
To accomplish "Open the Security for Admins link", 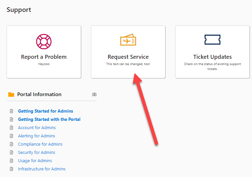I will (x=36, y=153).
